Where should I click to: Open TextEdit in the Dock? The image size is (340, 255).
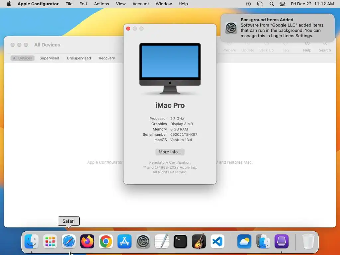162,241
